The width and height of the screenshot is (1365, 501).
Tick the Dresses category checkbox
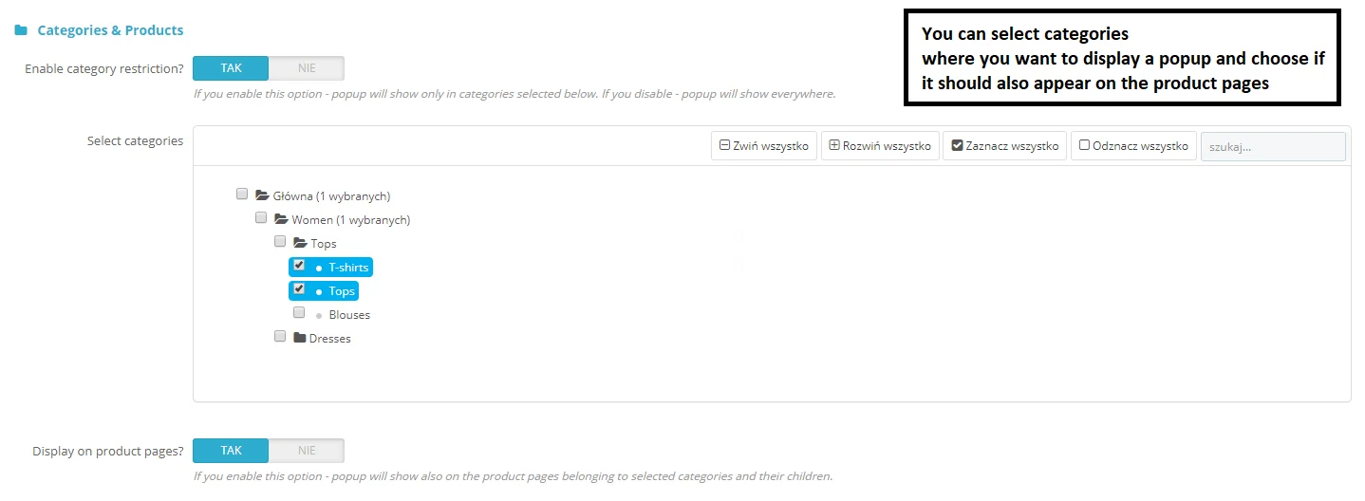click(280, 336)
